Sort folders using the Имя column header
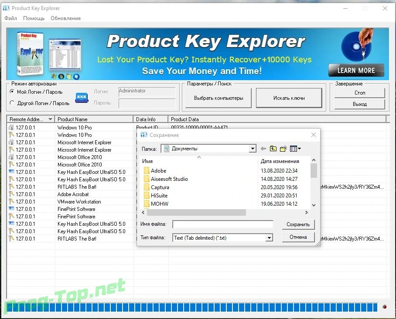 point(147,161)
